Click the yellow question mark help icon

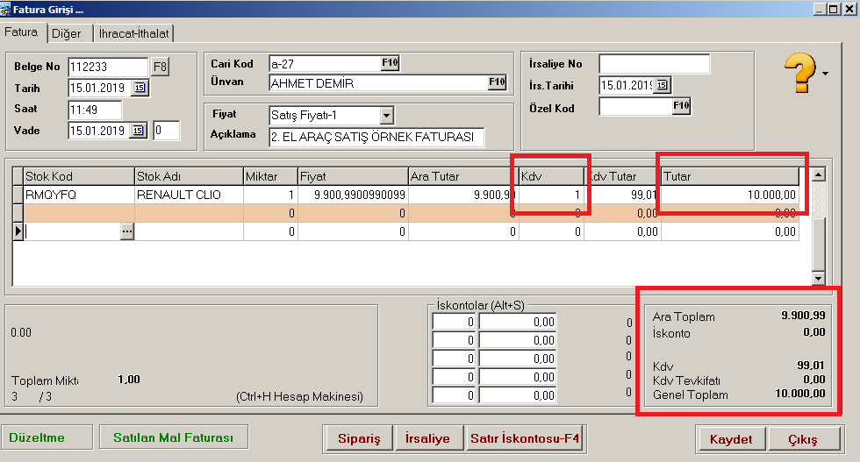[x=800, y=73]
